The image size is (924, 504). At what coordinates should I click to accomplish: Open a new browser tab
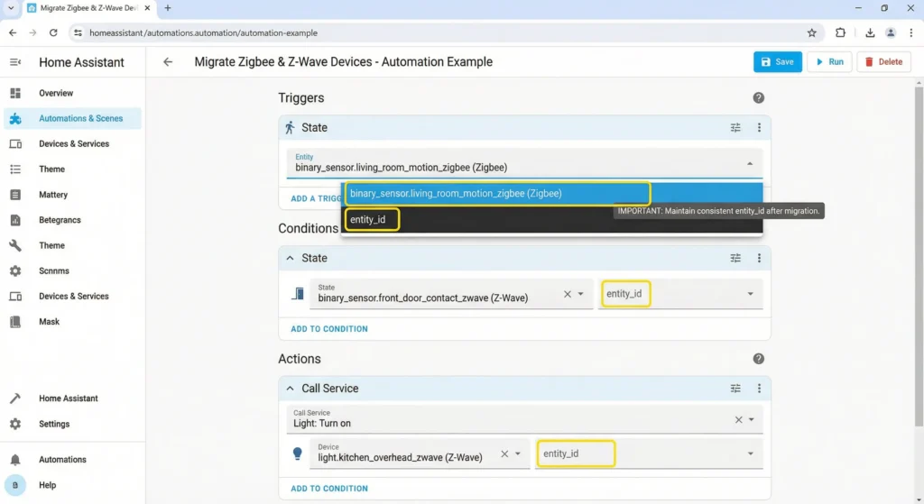[167, 8]
